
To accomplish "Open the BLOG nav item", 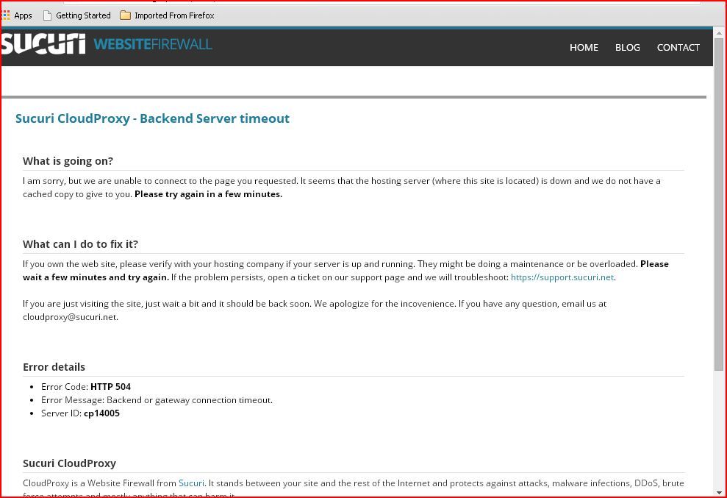I will click(627, 47).
